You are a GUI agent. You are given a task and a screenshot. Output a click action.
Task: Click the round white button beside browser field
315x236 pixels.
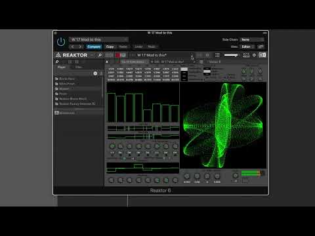(x=95, y=73)
